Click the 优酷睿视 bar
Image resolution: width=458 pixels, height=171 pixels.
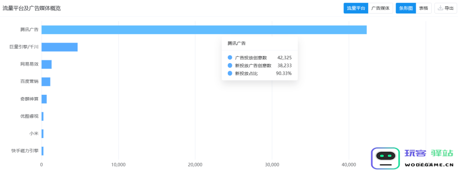coord(42,116)
